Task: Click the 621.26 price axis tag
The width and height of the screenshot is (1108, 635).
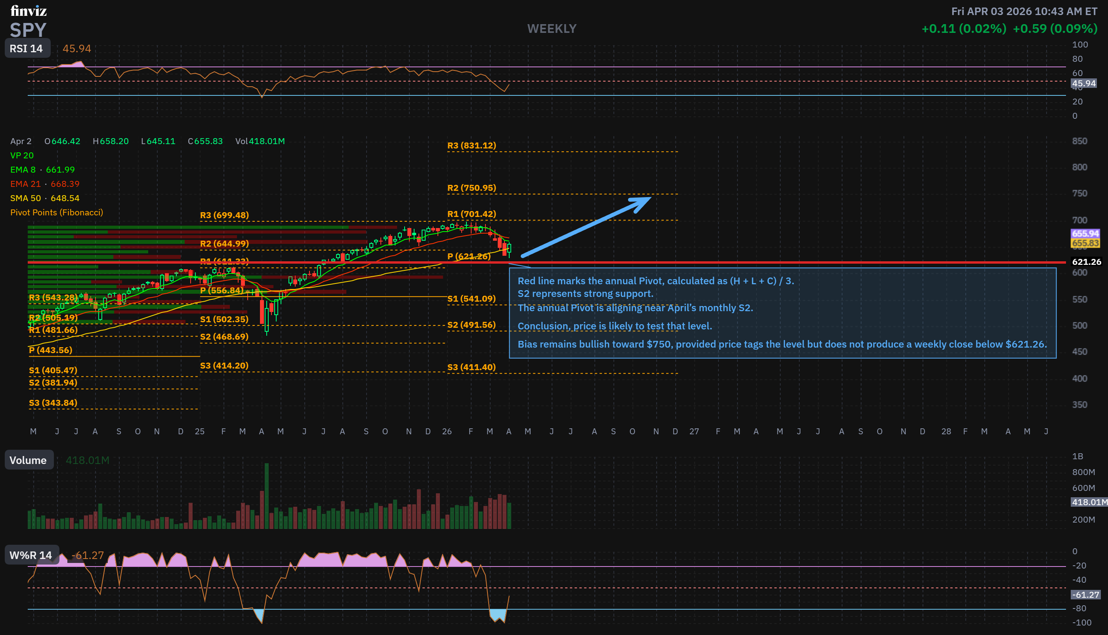Action: tap(1086, 262)
